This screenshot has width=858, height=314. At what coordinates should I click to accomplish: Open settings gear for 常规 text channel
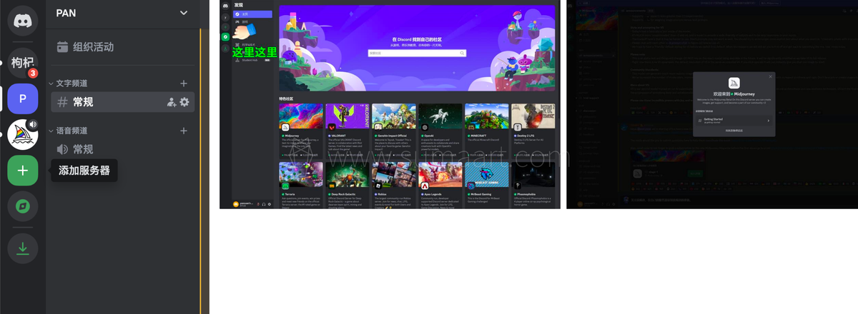coord(184,102)
